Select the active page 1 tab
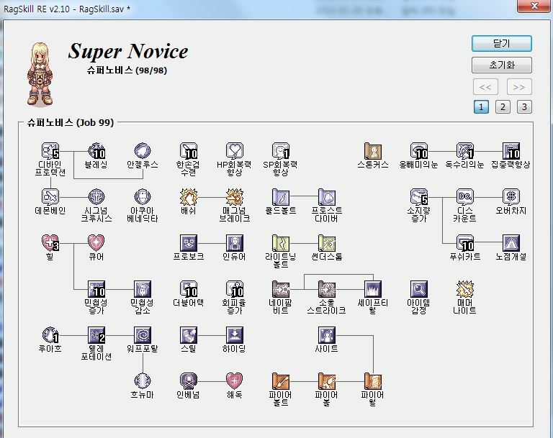The width and height of the screenshot is (553, 438). click(481, 107)
